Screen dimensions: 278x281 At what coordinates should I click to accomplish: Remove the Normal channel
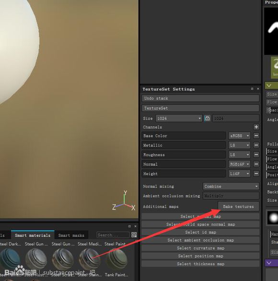[256, 164]
